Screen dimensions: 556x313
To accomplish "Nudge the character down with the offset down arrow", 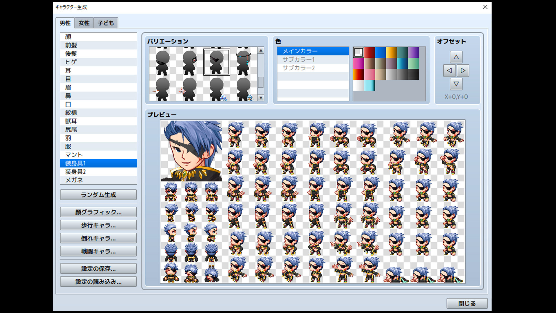I will 456,84.
